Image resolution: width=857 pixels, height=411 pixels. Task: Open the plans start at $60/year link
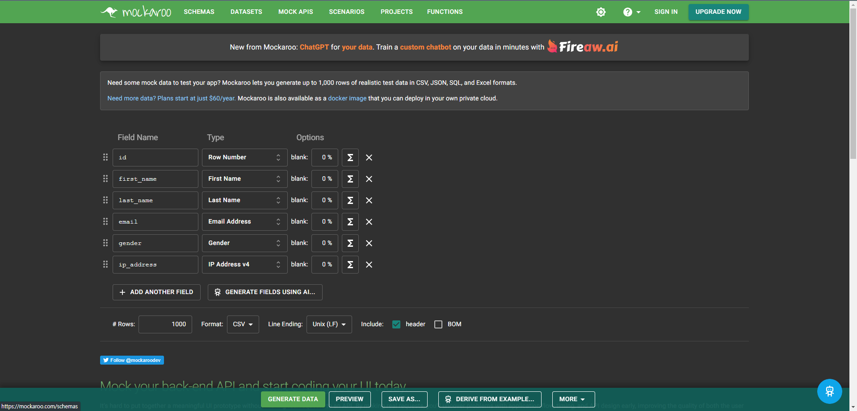tap(172, 98)
